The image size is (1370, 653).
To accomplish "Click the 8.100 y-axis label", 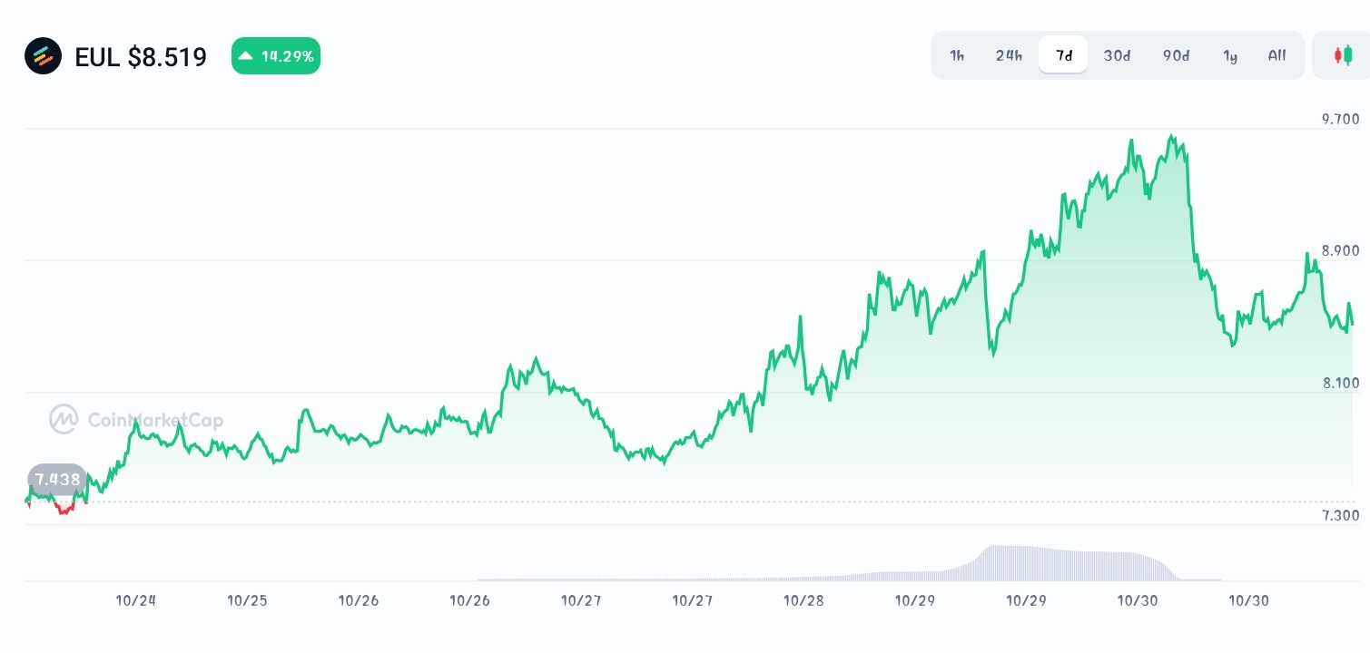I will tap(1340, 383).
